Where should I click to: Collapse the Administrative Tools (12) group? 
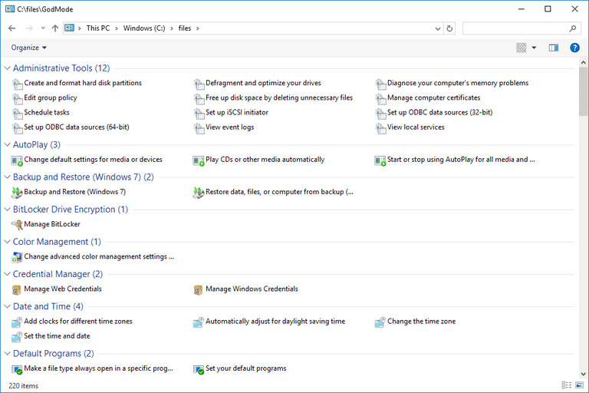click(7, 68)
